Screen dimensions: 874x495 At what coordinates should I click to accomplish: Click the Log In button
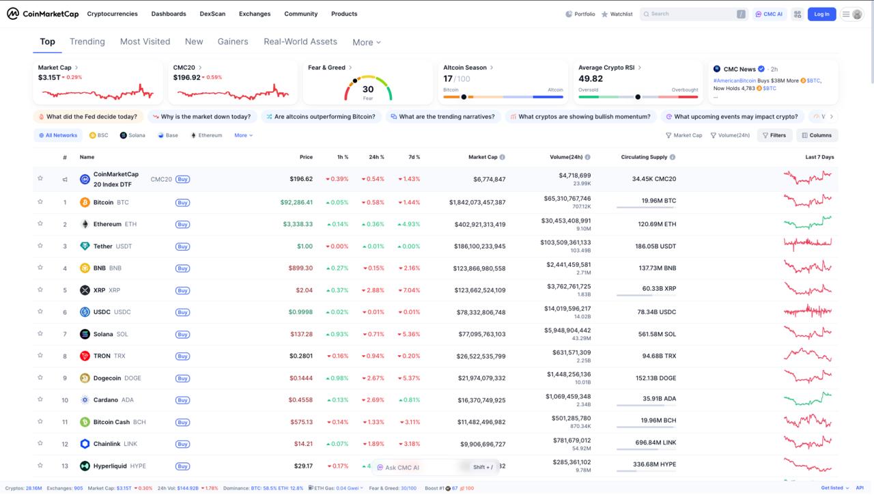[x=821, y=14]
